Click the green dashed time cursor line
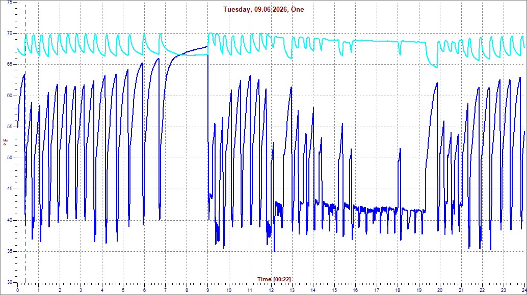Image resolution: width=527 pixels, height=295 pixels. 26,144
